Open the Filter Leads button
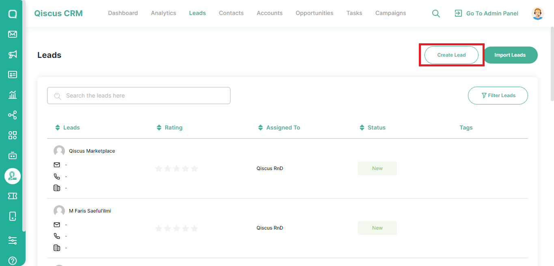The width and height of the screenshot is (554, 266). pos(498,96)
